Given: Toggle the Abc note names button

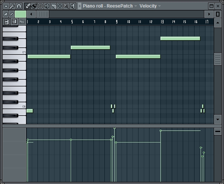Looking at the screenshot, I should click(x=22, y=22).
